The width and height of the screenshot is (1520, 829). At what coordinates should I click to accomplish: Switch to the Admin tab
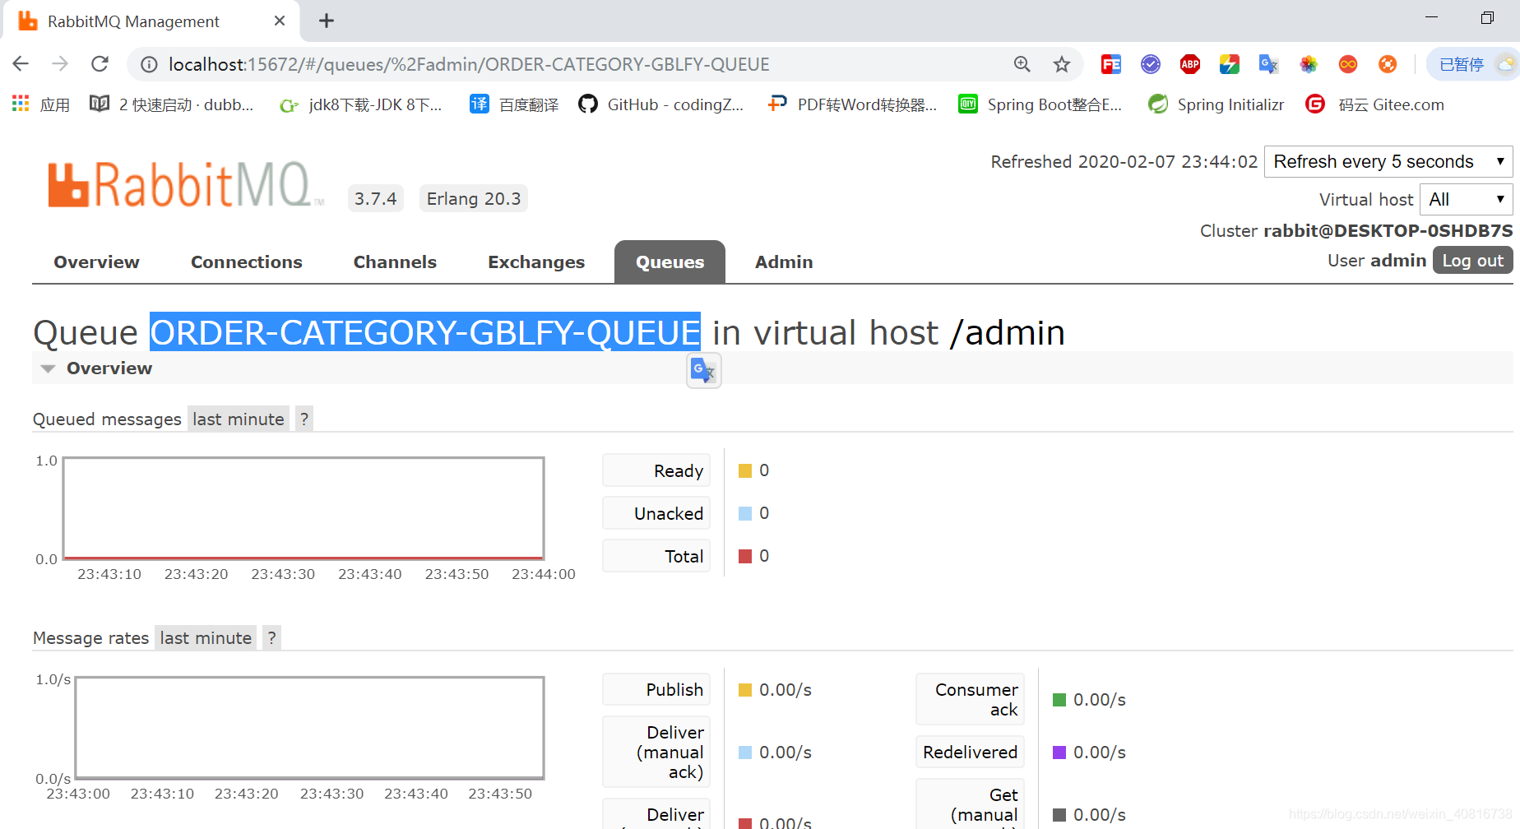784,262
